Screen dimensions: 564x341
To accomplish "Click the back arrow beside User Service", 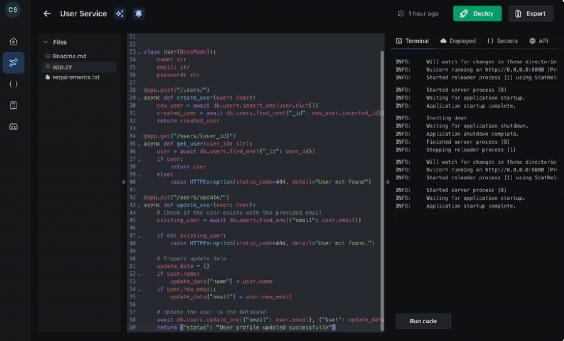I will [x=47, y=13].
